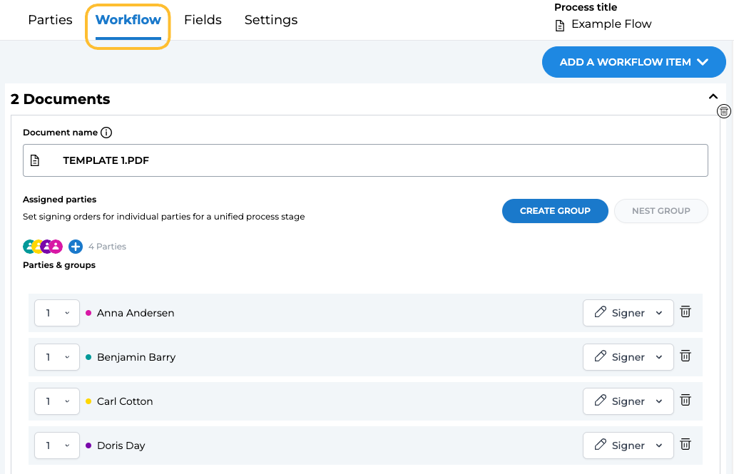This screenshot has height=474, width=734.
Task: Delete Doris Day party row
Action: [x=685, y=445]
